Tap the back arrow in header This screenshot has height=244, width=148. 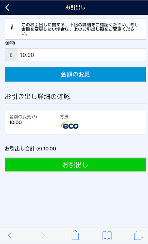[x=8, y=7]
